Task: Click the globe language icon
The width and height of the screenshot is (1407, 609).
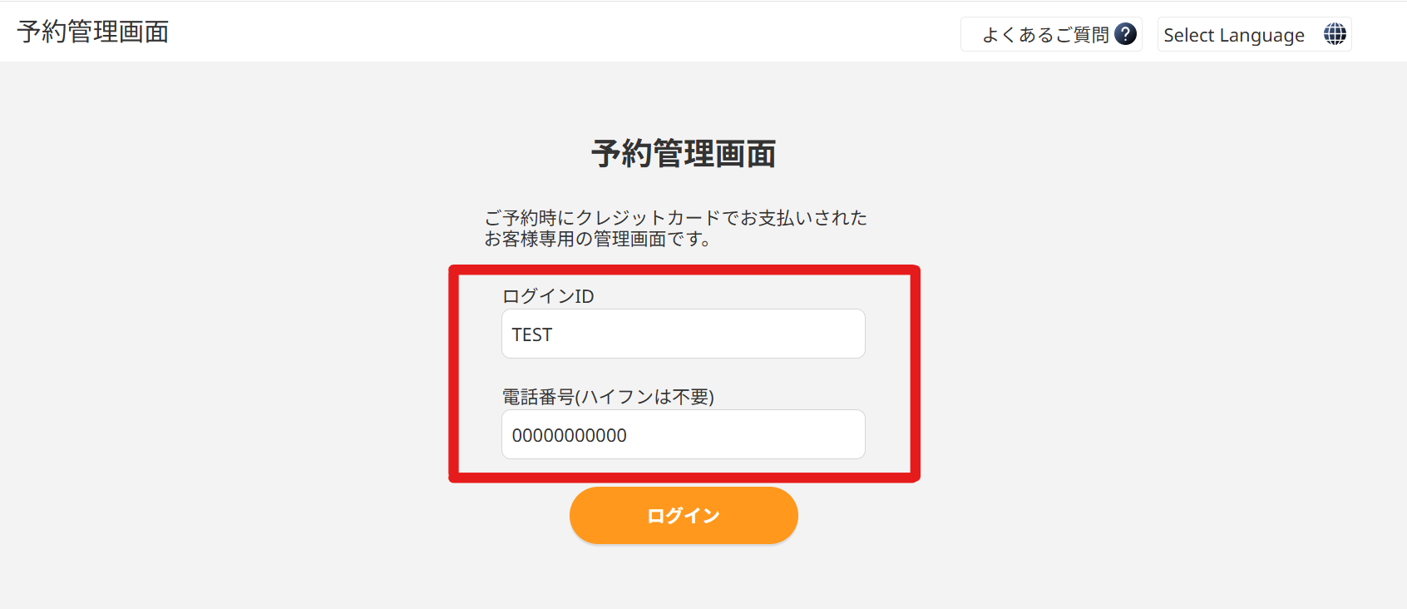Action: (x=1335, y=34)
